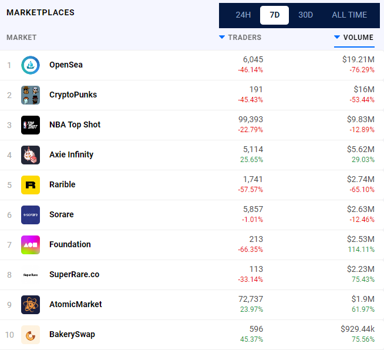Open the Sorare marketplace link

[x=62, y=214]
